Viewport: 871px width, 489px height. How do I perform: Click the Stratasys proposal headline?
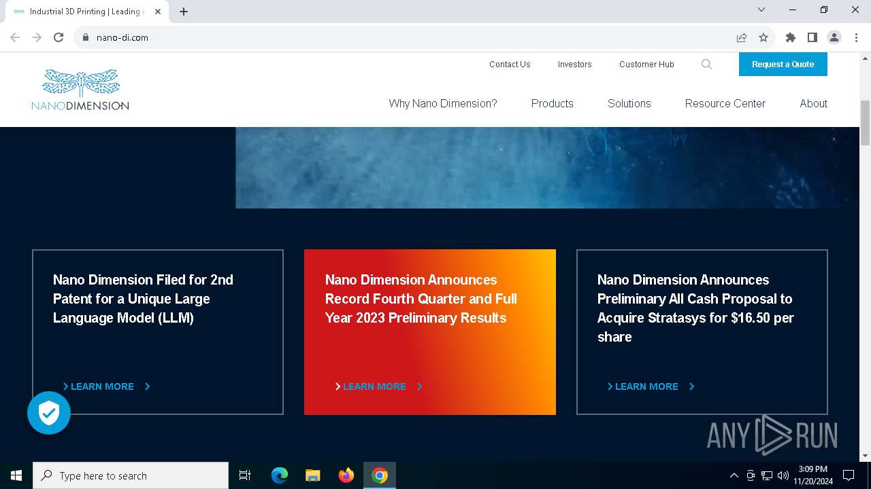click(695, 308)
